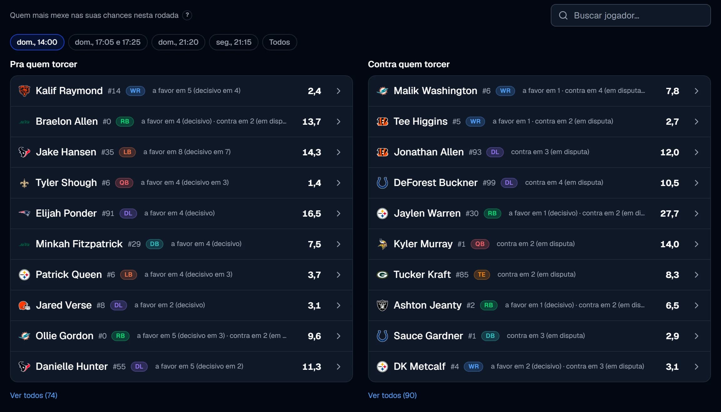Click the Texans logo beside Jake Hansen
The width and height of the screenshot is (721, 412).
[24, 152]
